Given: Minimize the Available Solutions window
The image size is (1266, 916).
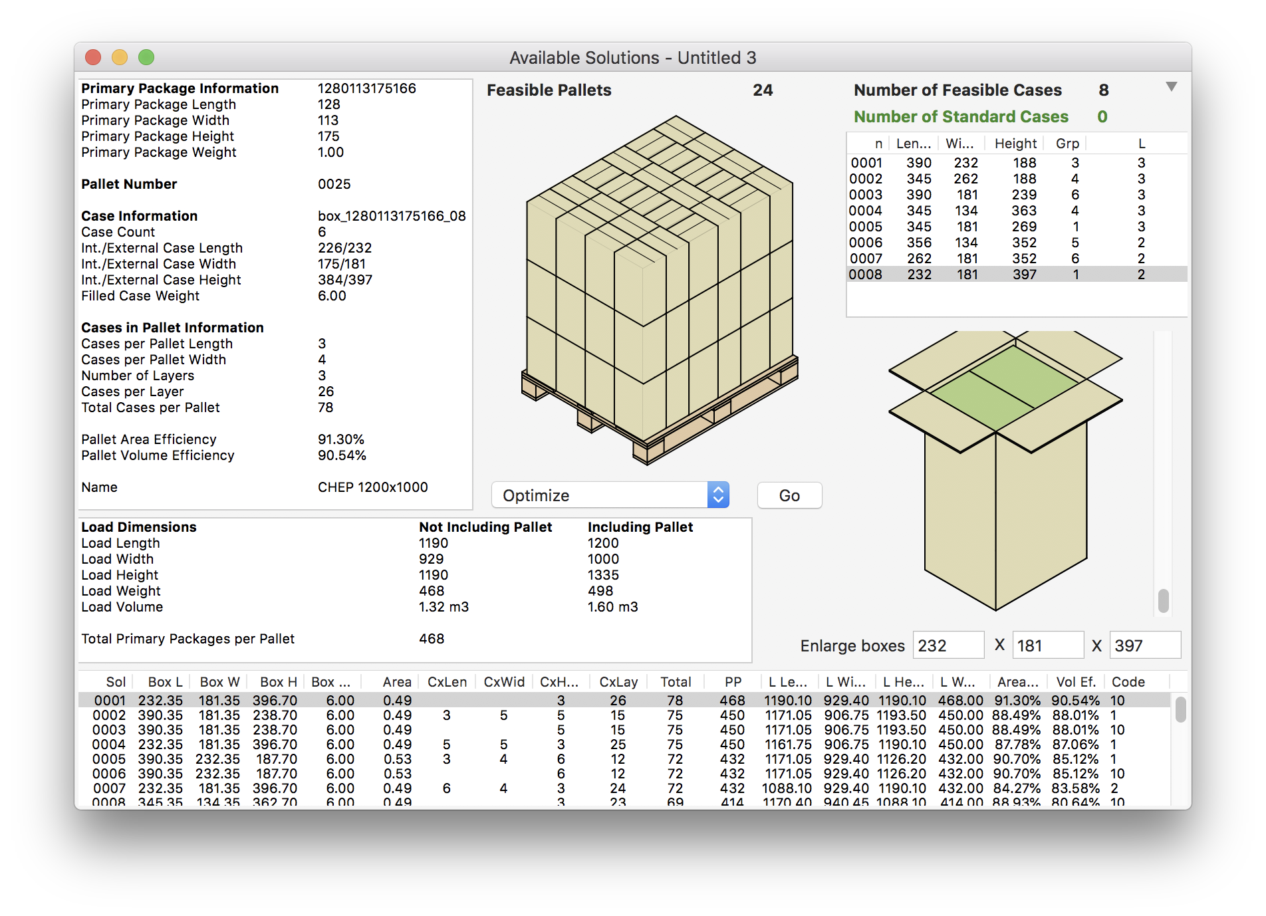Looking at the screenshot, I should [120, 58].
